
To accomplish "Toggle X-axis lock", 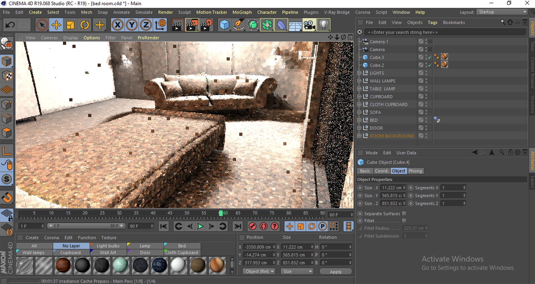I will [x=118, y=25].
